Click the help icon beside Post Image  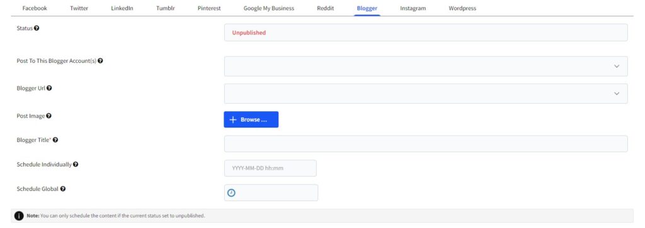pyautogui.click(x=49, y=116)
